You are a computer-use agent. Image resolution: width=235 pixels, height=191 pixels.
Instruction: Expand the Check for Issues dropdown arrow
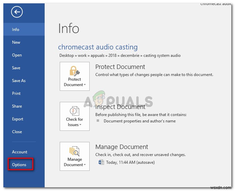pos(81,125)
